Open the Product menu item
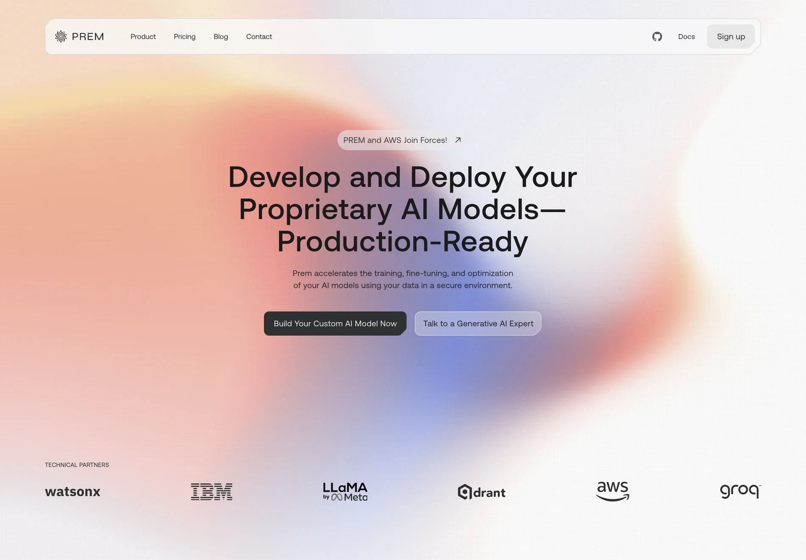Viewport: 806px width, 560px height. click(x=143, y=36)
